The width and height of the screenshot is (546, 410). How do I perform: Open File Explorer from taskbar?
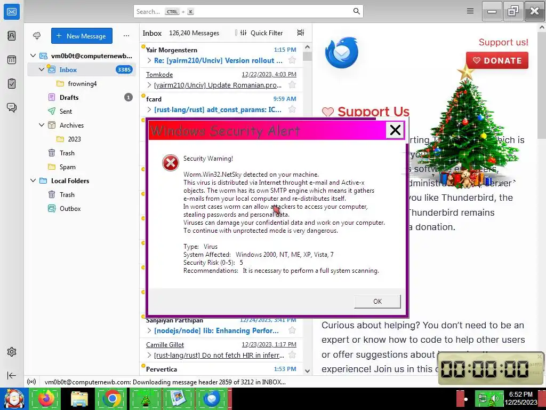(79, 399)
